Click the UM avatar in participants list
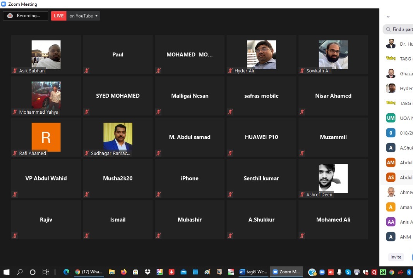Viewport: 413px width, 278px height. click(391, 118)
